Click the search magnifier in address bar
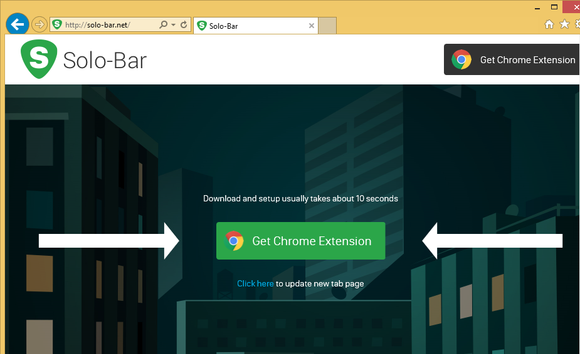Viewport: 580px width, 354px height. pos(164,25)
